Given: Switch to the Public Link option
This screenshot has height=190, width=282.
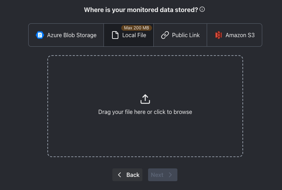Looking at the screenshot, I should [x=180, y=35].
